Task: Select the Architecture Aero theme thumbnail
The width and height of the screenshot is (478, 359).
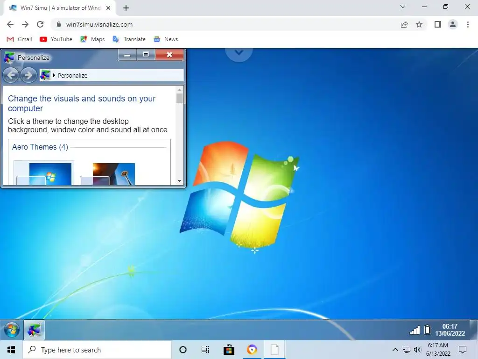Action: pos(107,174)
